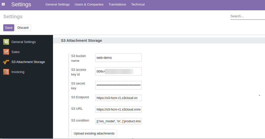Open the Invoicing icon in sidebar

[6, 72]
